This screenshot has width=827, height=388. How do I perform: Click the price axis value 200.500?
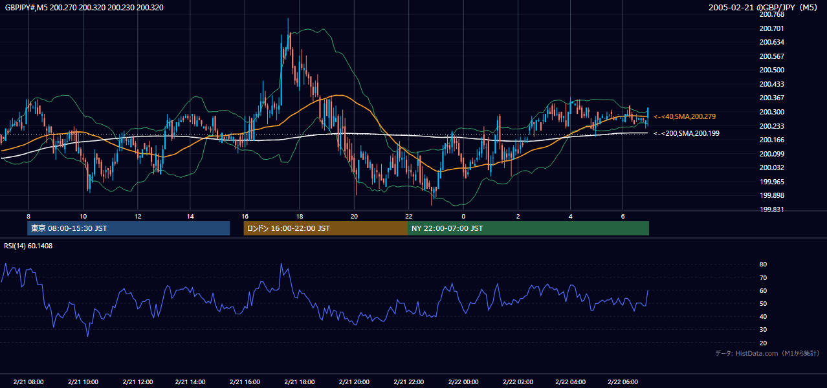[x=773, y=70]
